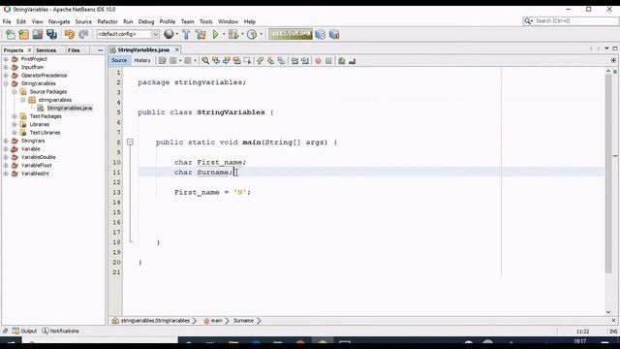Open the Profile Project dropdown arrow
This screenshot has width=620, height=349.
pyautogui.click(x=261, y=35)
